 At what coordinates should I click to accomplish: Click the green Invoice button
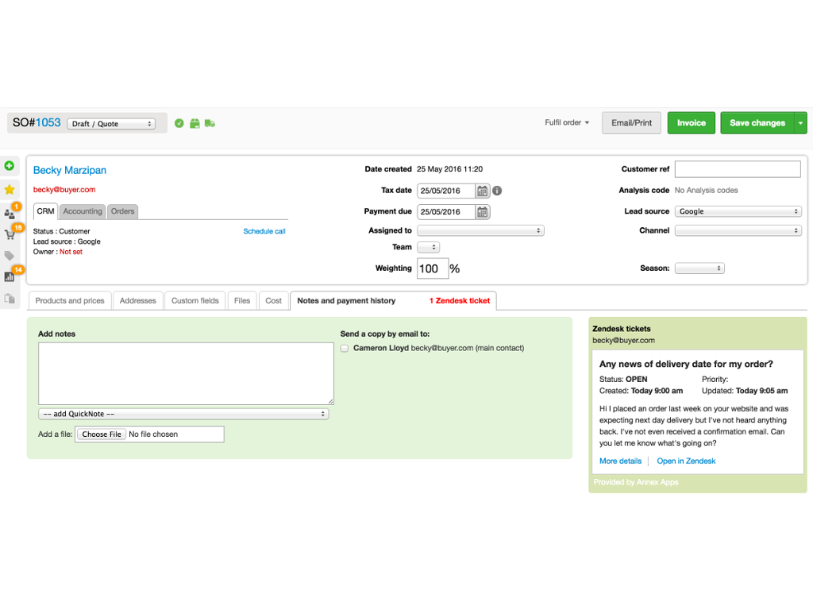(x=691, y=123)
